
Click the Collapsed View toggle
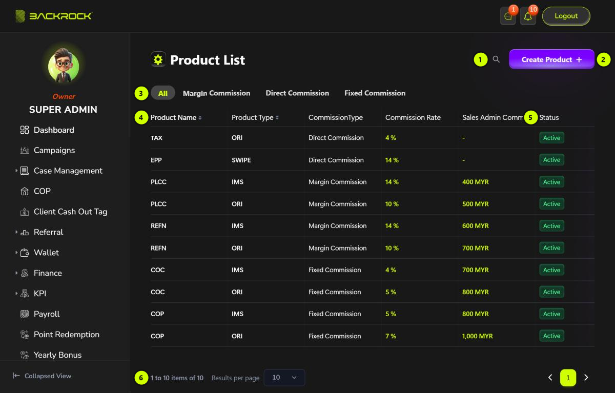pos(42,376)
